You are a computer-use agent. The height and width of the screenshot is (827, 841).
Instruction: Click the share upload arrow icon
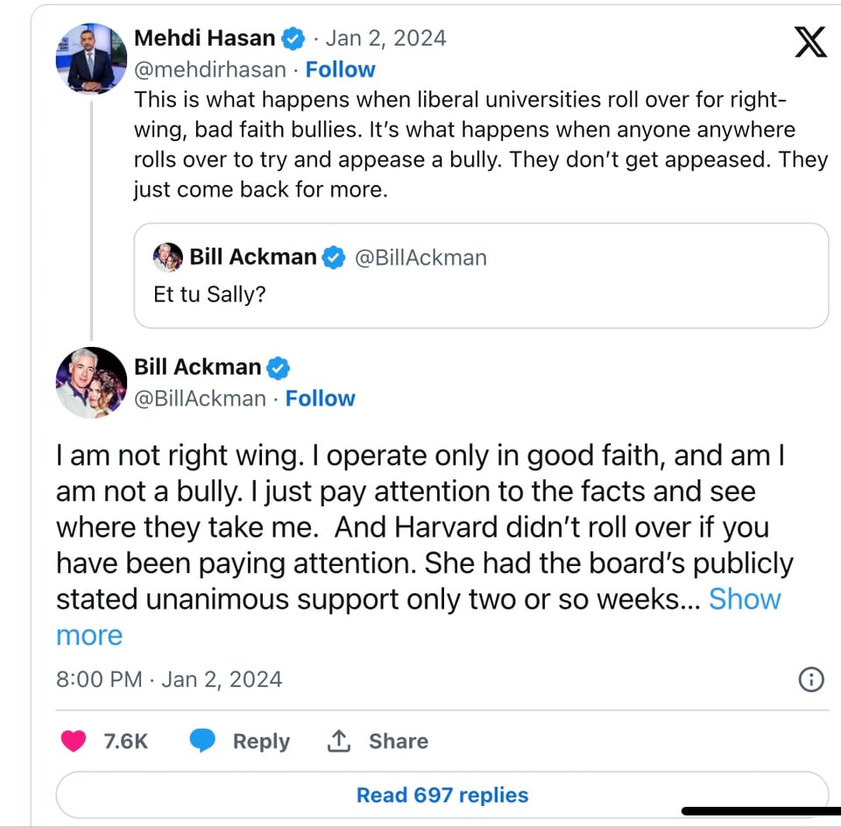pos(338,741)
